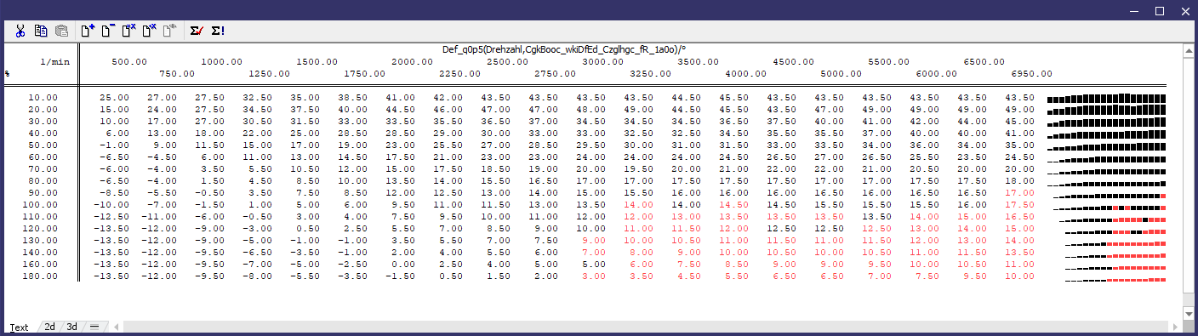Click the greyed-out page icon before the sigma
Screen dimensions: 1198x336
(170, 31)
